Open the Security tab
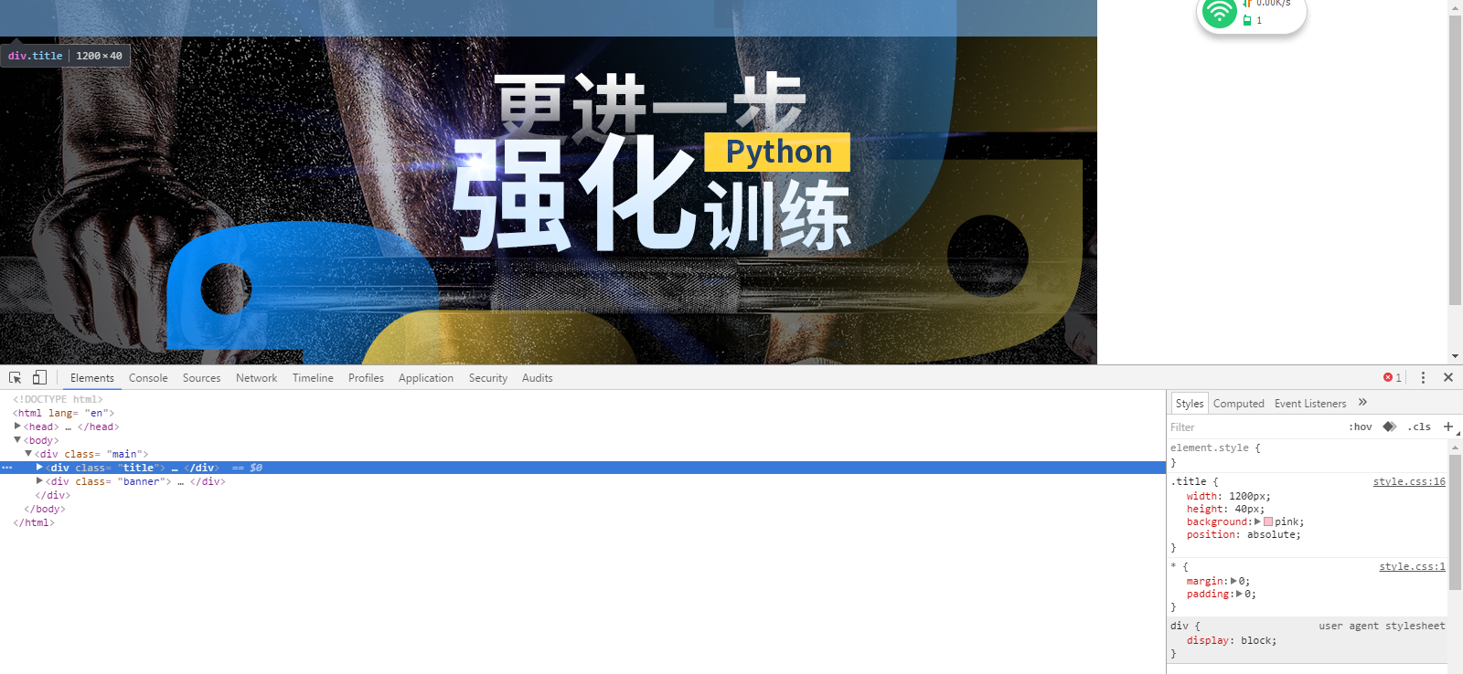This screenshot has height=674, width=1463. point(488,378)
